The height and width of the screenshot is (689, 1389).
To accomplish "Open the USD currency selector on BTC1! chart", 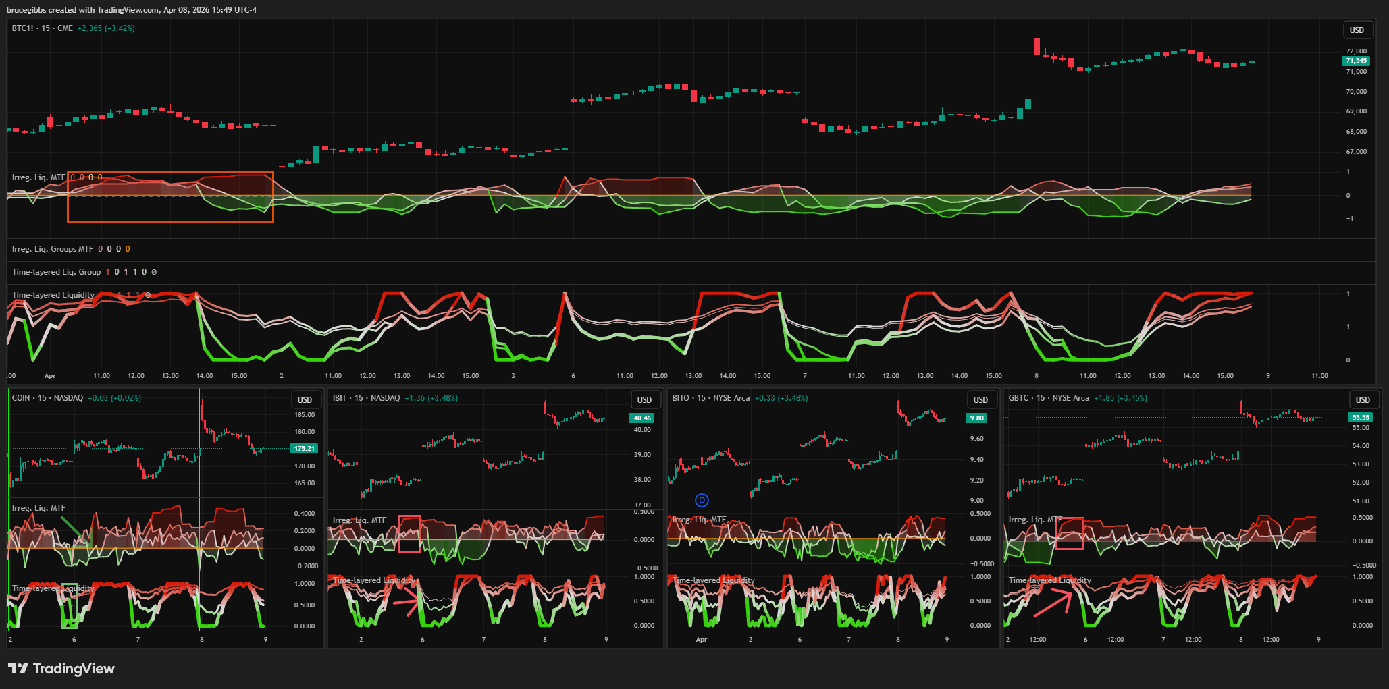I will coord(1357,30).
